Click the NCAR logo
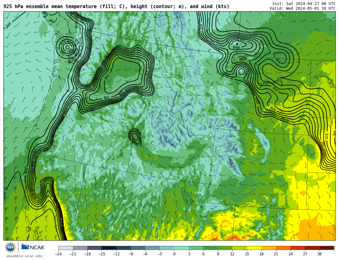Screen dimensions: 339x260 33,247
